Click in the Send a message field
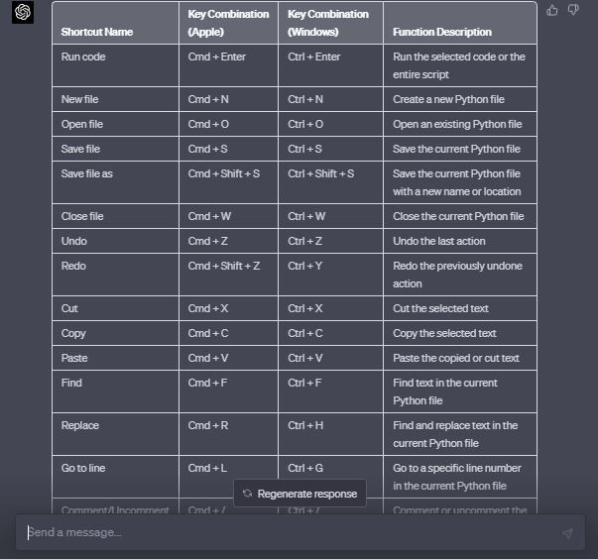598x559 pixels. [290, 532]
